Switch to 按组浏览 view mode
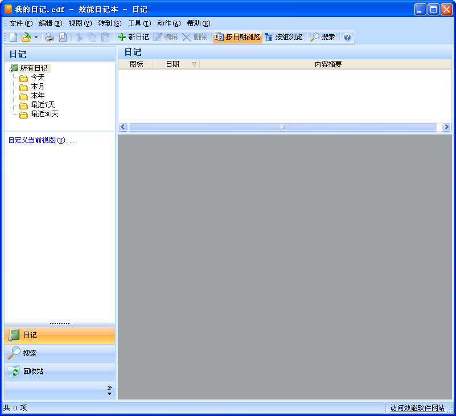Viewport: 456px width, 416px height. (284, 37)
